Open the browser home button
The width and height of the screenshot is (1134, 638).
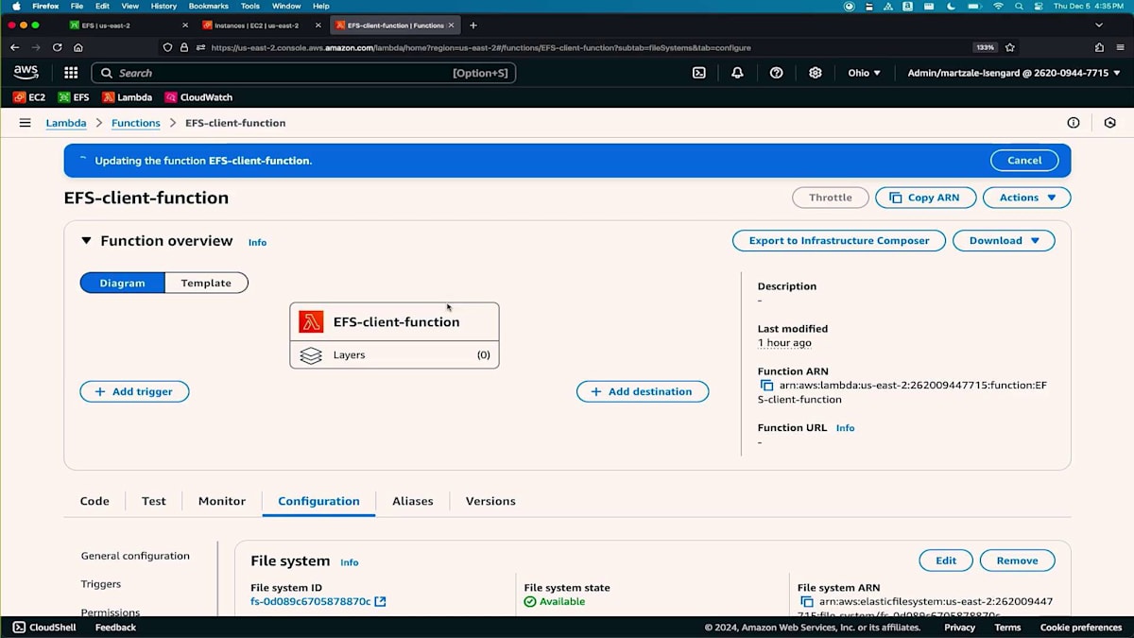(77, 47)
